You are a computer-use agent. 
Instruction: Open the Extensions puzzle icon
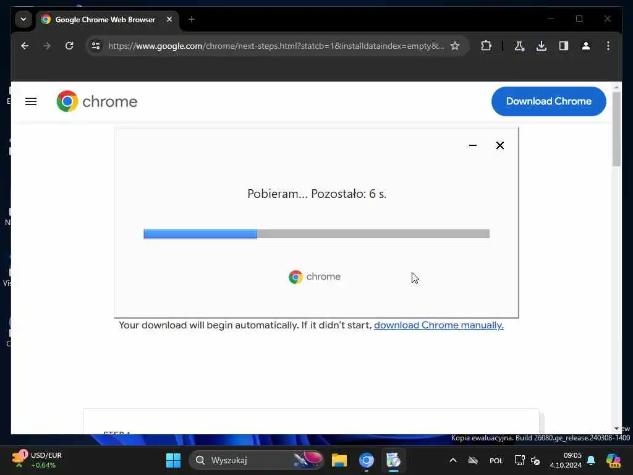tap(486, 46)
